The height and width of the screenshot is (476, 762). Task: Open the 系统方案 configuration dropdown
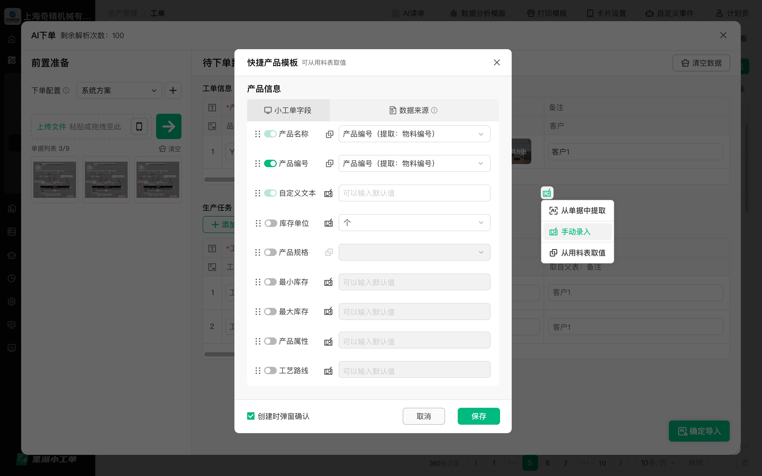119,90
